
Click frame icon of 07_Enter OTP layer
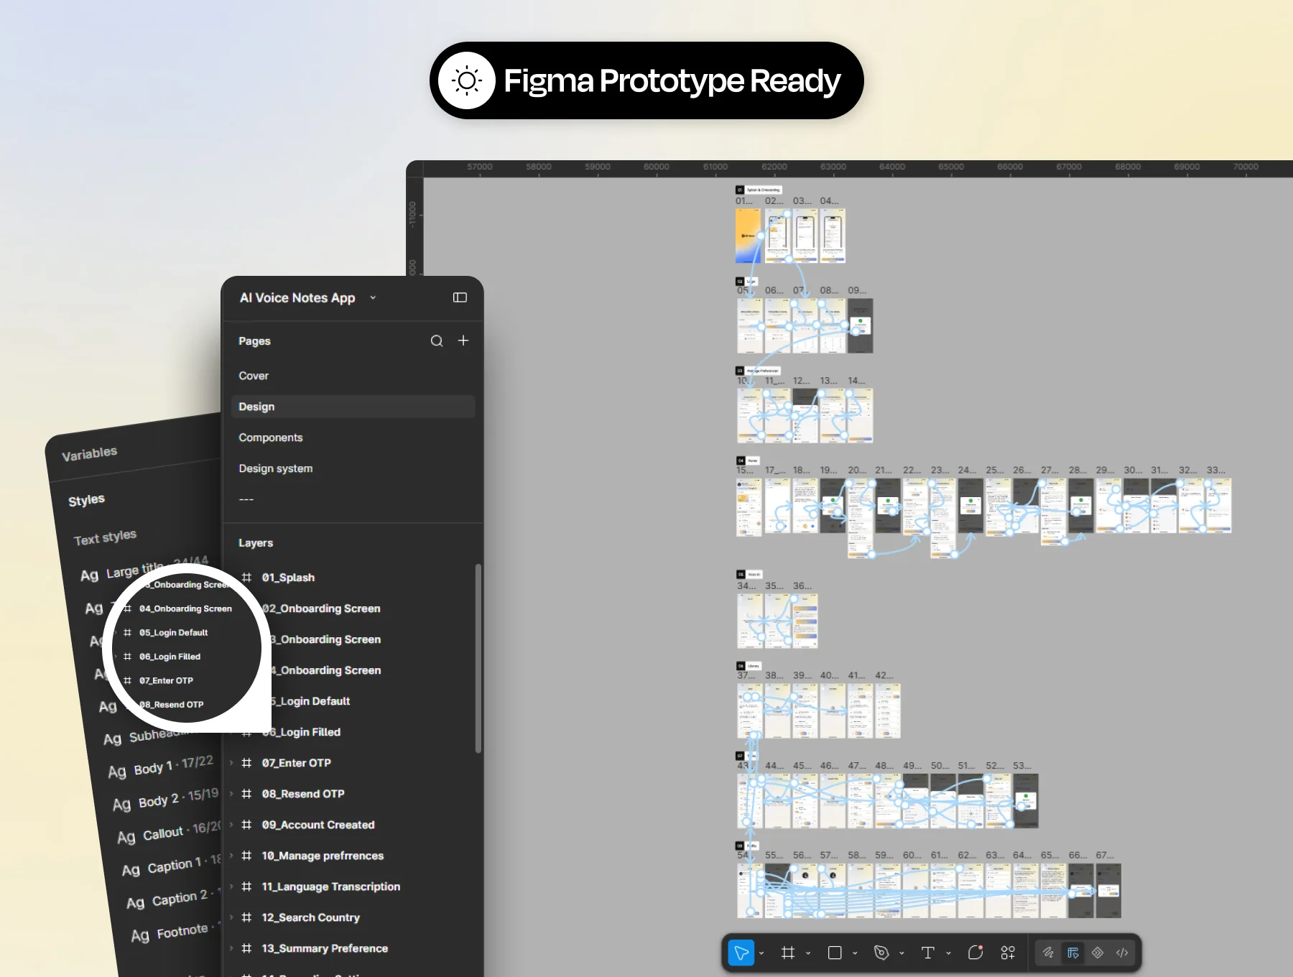pyautogui.click(x=246, y=763)
